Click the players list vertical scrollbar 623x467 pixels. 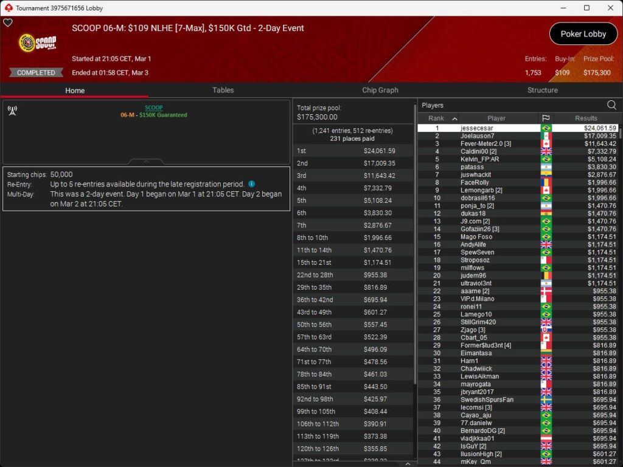click(x=620, y=243)
